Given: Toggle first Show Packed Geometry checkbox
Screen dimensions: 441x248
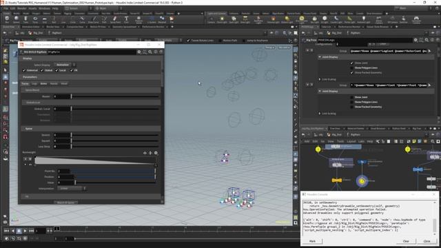Looking at the screenshot, I should [351, 72].
